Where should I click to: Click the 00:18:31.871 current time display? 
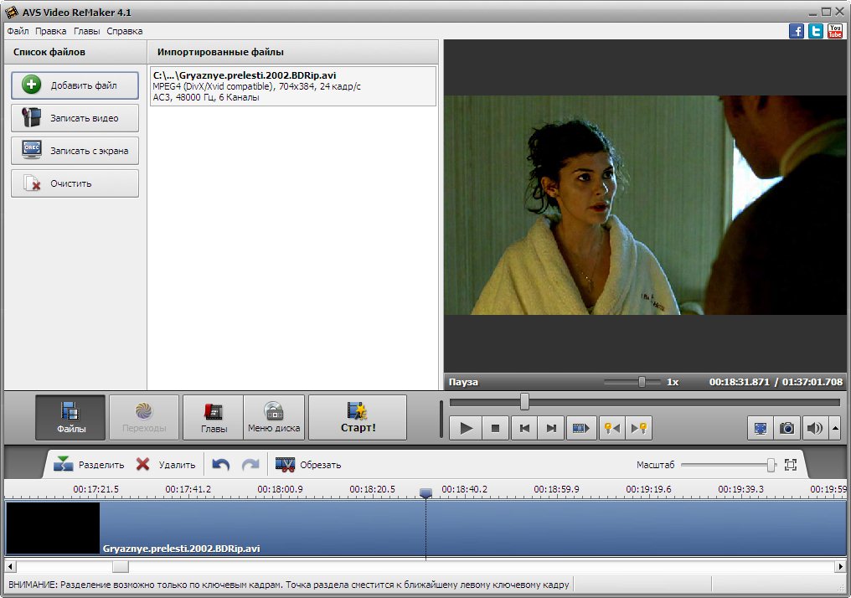click(740, 382)
